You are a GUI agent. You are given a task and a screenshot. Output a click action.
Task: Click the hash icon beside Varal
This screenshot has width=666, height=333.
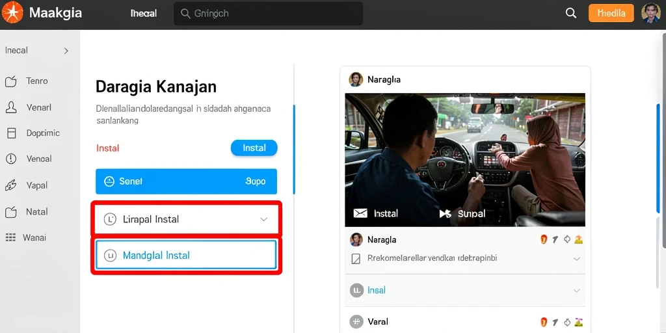pyautogui.click(x=356, y=321)
